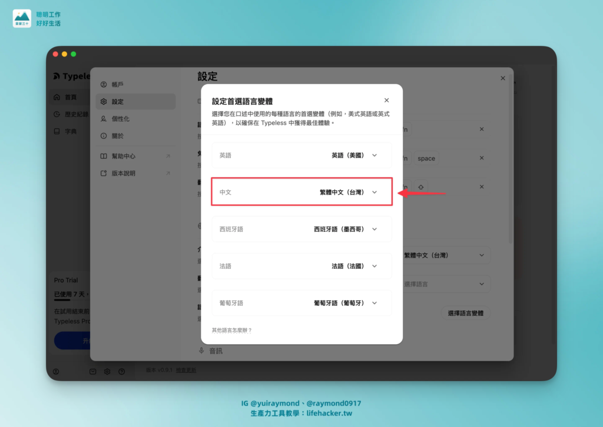Select the 帳戶 account icon
This screenshot has height=427, width=603.
click(104, 84)
